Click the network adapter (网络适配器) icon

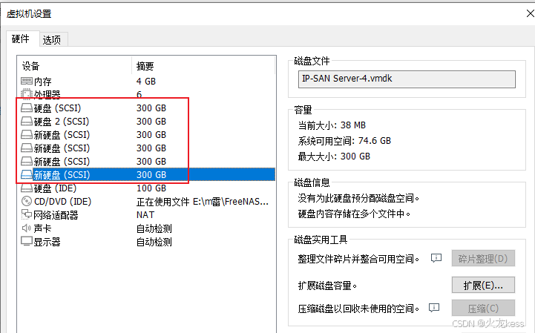point(27,214)
